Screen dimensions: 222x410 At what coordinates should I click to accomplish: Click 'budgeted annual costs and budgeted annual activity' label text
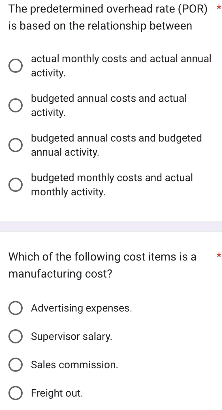(116, 145)
